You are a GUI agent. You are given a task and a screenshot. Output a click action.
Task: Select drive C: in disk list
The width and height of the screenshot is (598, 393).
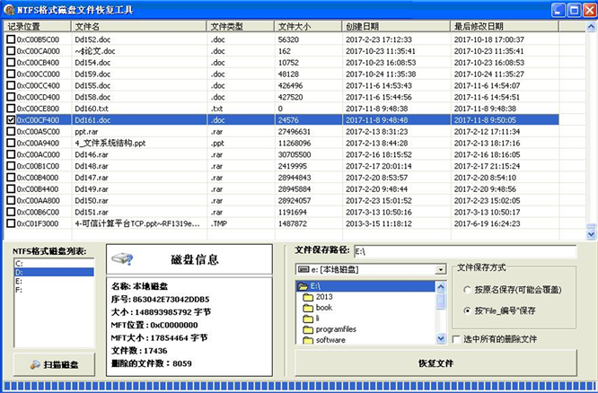point(20,263)
